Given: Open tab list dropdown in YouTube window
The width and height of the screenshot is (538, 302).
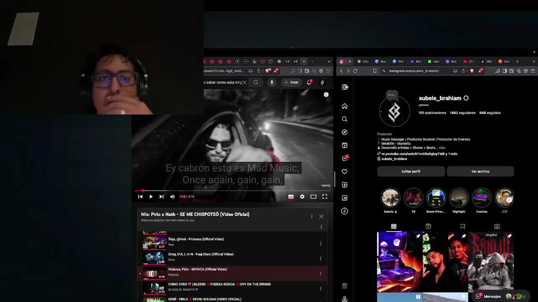Looking at the screenshot, I should point(329,62).
